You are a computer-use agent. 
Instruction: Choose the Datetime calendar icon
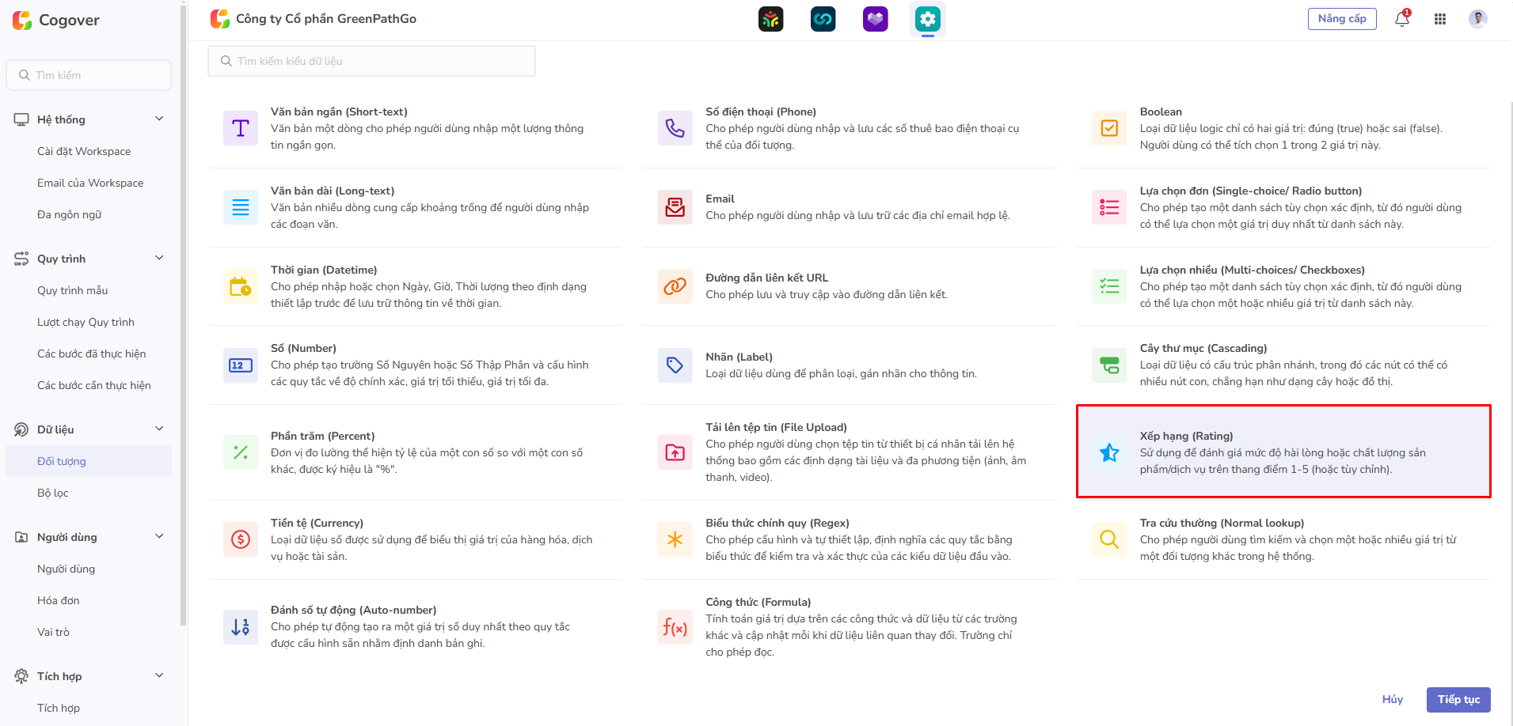click(x=241, y=286)
